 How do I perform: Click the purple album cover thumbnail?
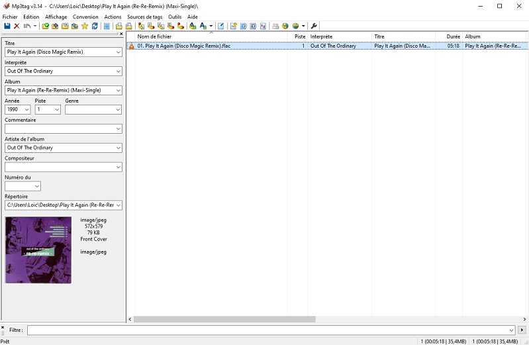coord(38,250)
